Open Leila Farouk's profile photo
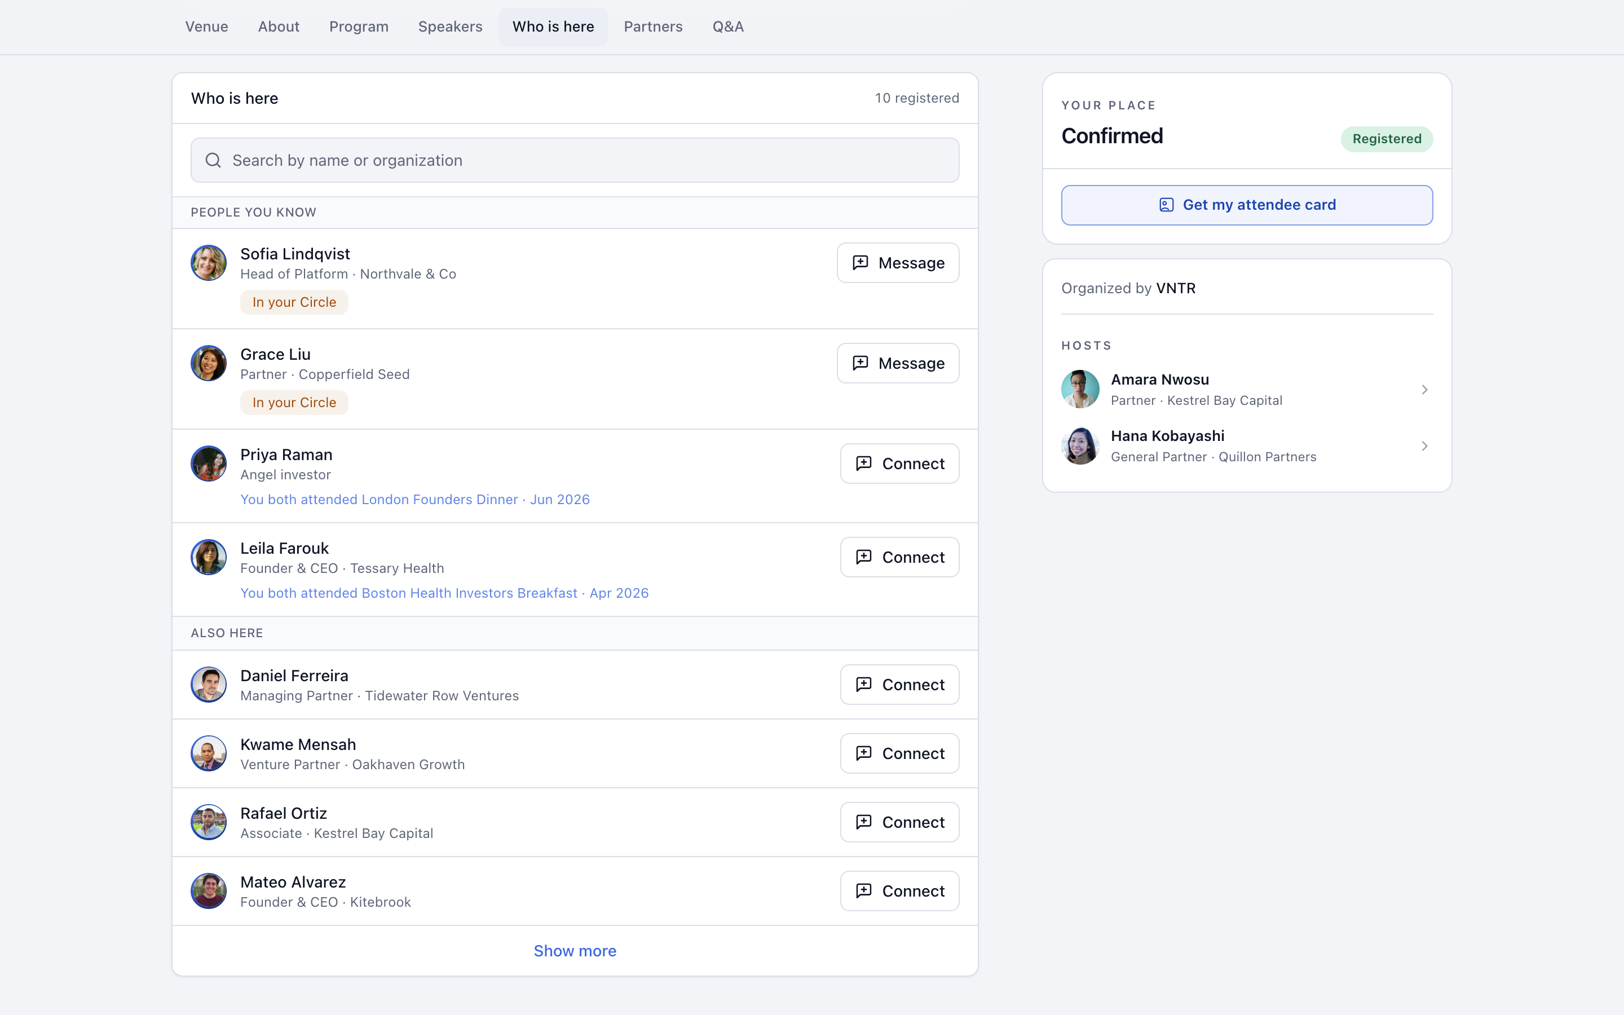This screenshot has width=1624, height=1015. [209, 557]
